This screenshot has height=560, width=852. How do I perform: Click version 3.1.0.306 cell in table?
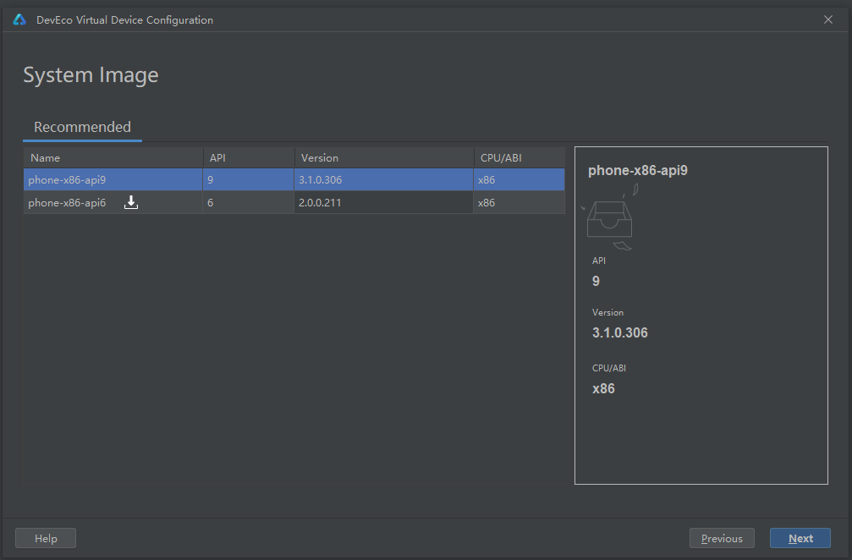tap(320, 179)
